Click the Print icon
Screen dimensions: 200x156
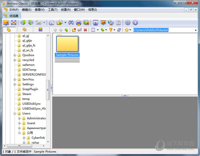coord(79,22)
